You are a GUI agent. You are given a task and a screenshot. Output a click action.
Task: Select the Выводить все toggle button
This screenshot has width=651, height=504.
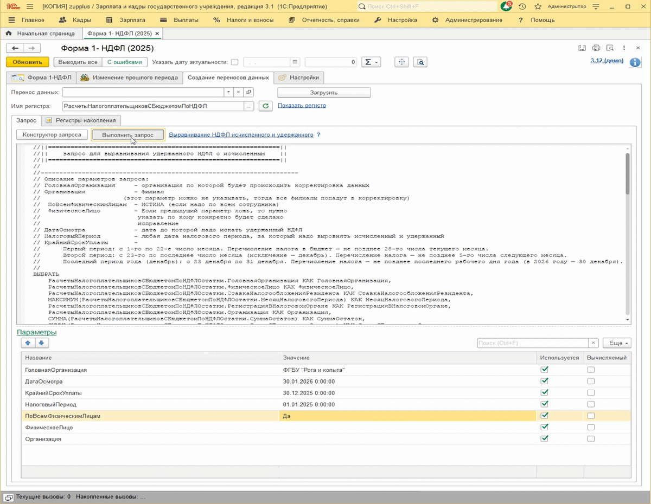click(78, 62)
